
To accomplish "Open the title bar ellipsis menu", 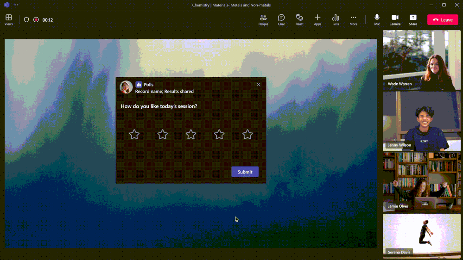I will (16, 5).
